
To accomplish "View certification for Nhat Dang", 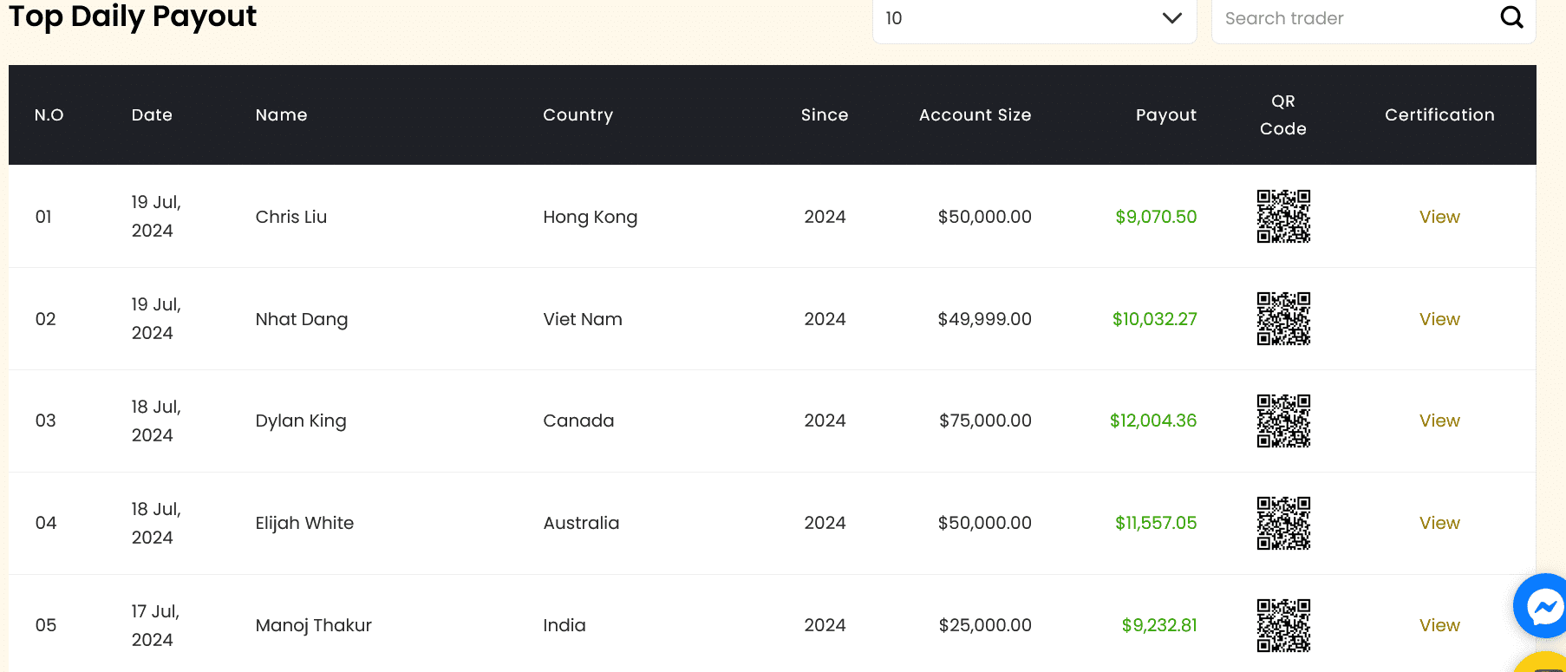I will 1439,319.
